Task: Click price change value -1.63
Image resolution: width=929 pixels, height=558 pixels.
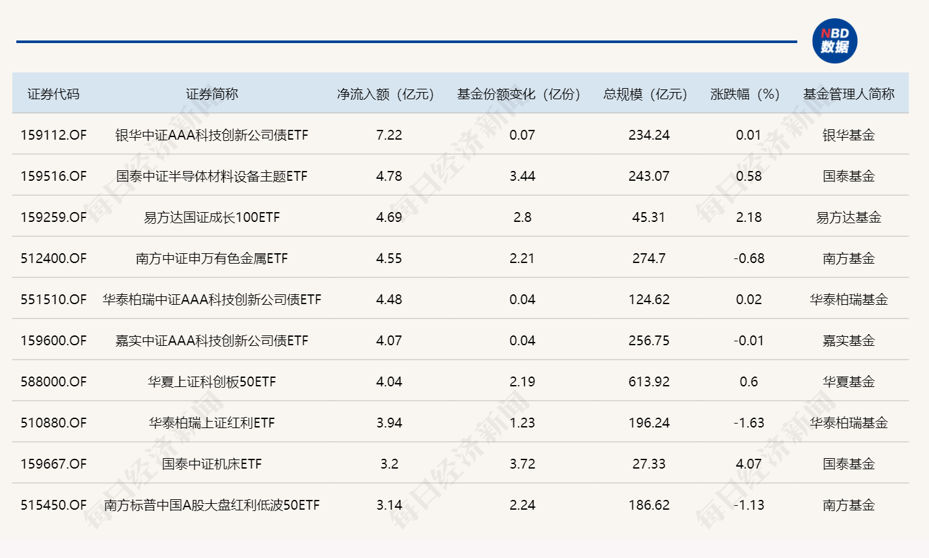Action: click(x=749, y=423)
